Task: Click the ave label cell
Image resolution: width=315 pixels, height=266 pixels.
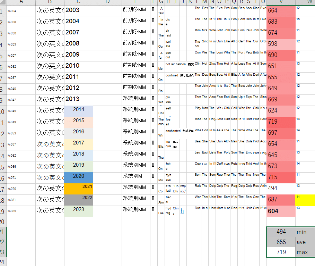Action: [x=305, y=242]
